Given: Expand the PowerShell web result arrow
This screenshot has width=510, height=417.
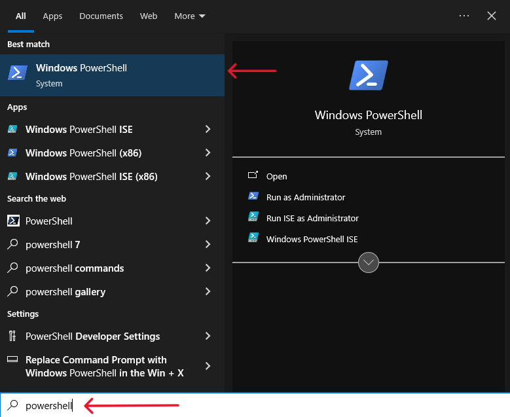Looking at the screenshot, I should click(208, 221).
